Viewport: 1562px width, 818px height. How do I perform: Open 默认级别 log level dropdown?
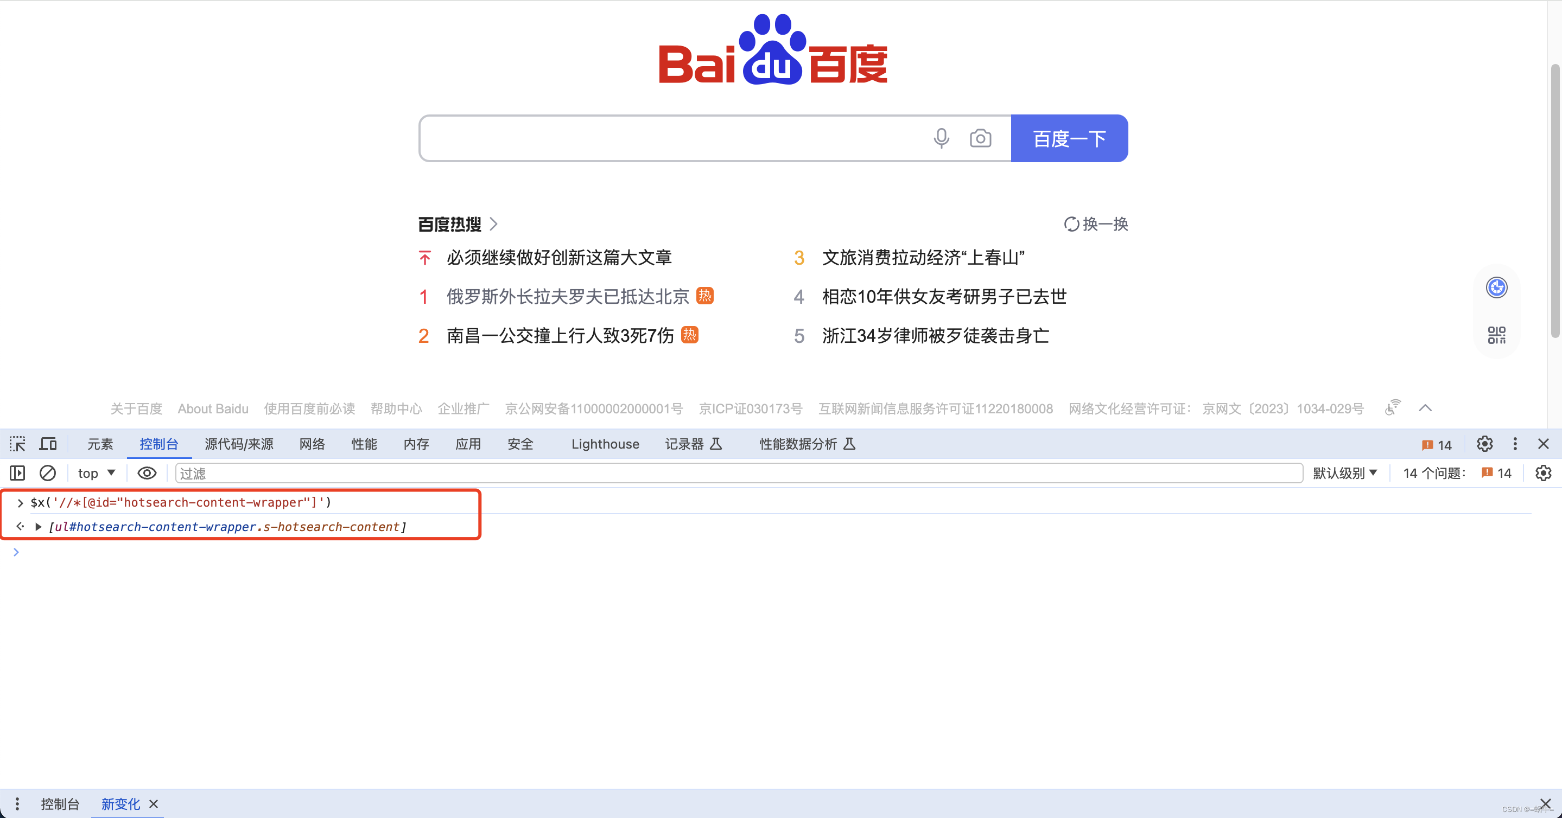coord(1345,473)
